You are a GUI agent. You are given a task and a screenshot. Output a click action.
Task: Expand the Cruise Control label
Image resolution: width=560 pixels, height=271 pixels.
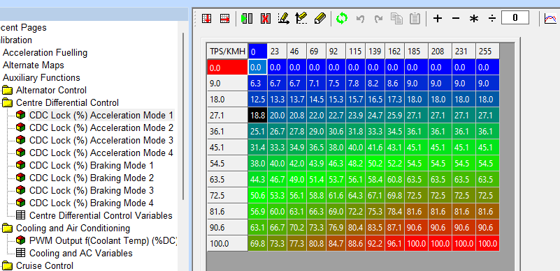tap(45, 266)
